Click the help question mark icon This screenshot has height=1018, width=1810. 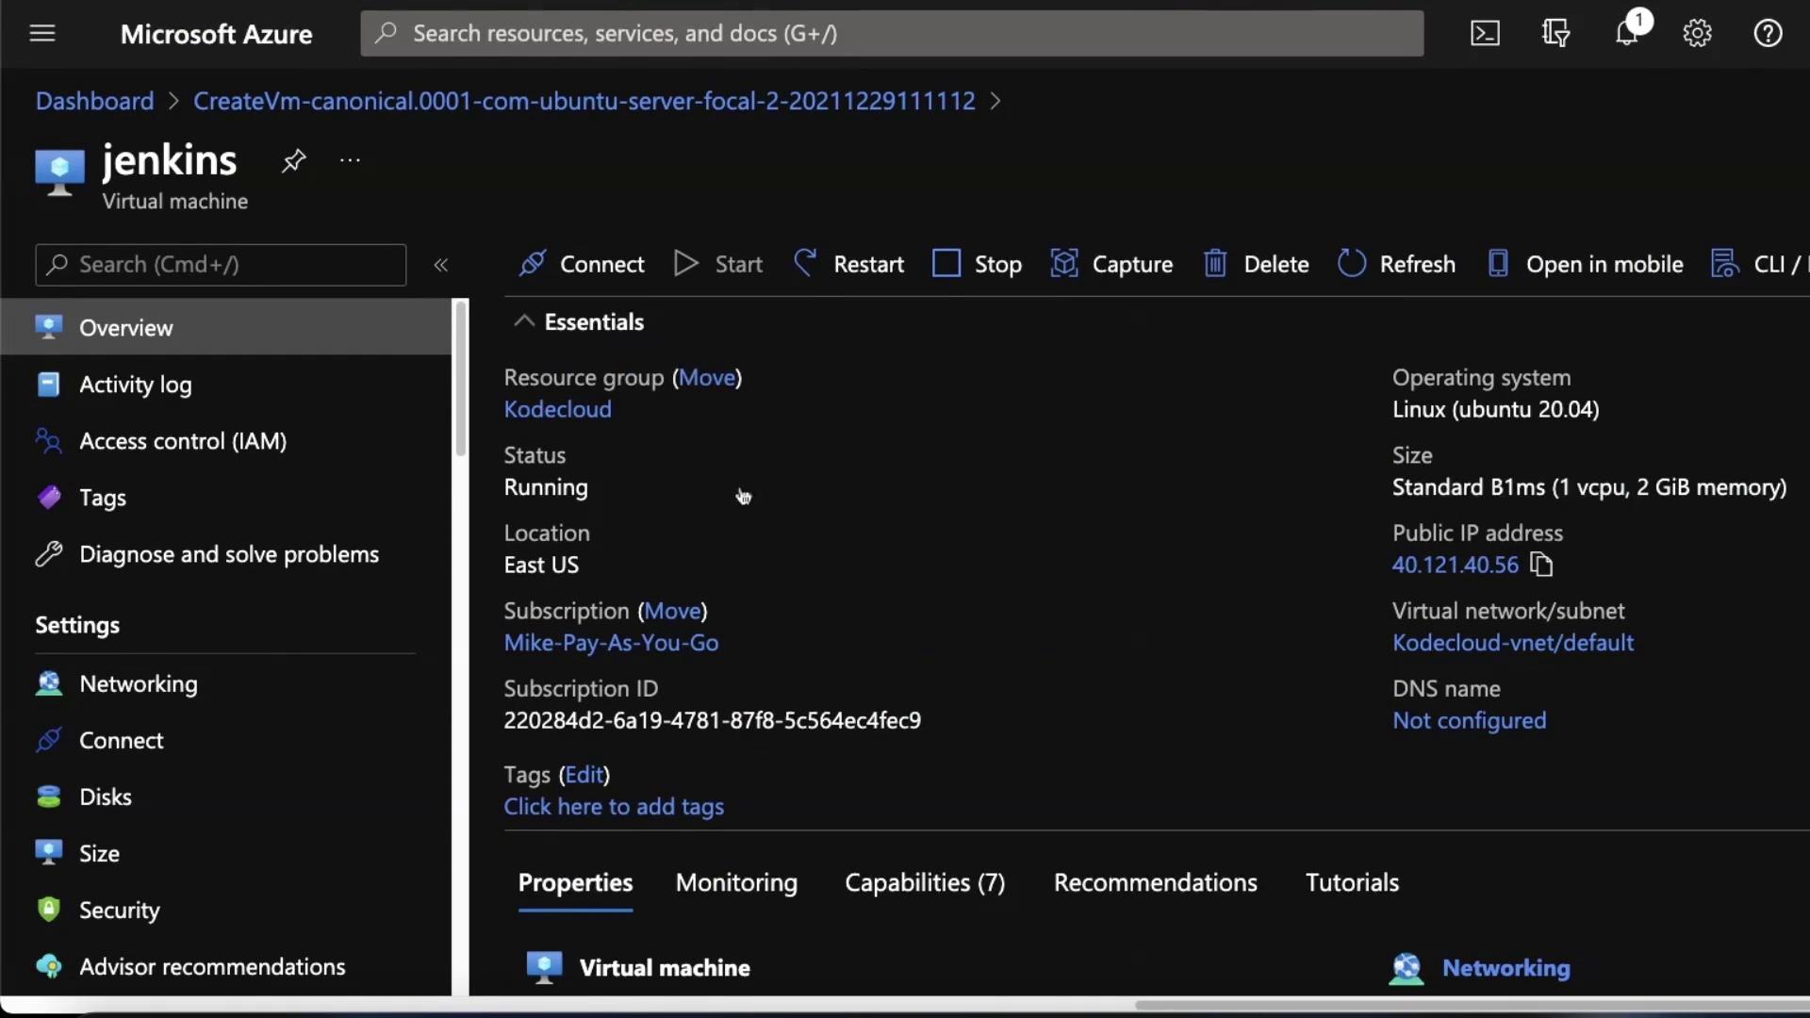pyautogui.click(x=1768, y=34)
